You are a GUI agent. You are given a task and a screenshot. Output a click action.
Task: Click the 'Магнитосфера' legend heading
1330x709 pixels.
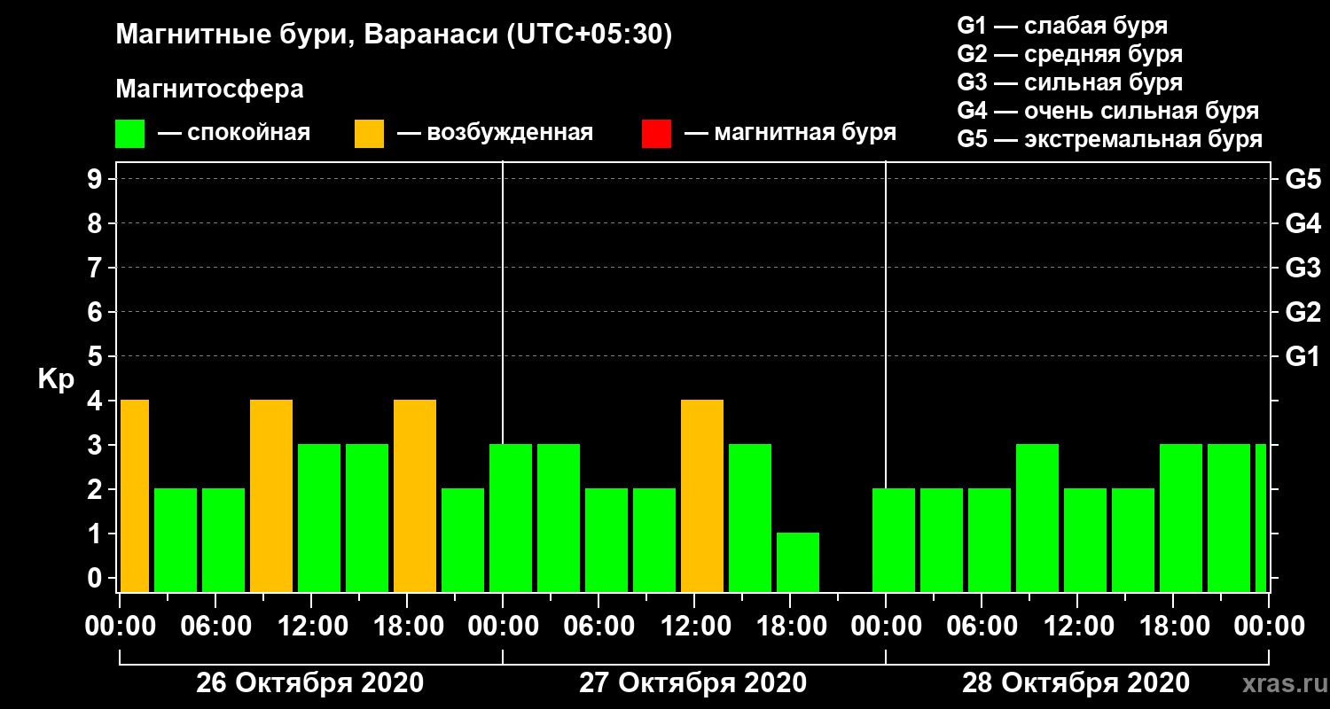(209, 90)
